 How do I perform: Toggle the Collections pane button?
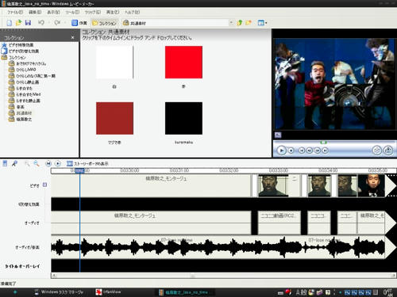(x=104, y=23)
